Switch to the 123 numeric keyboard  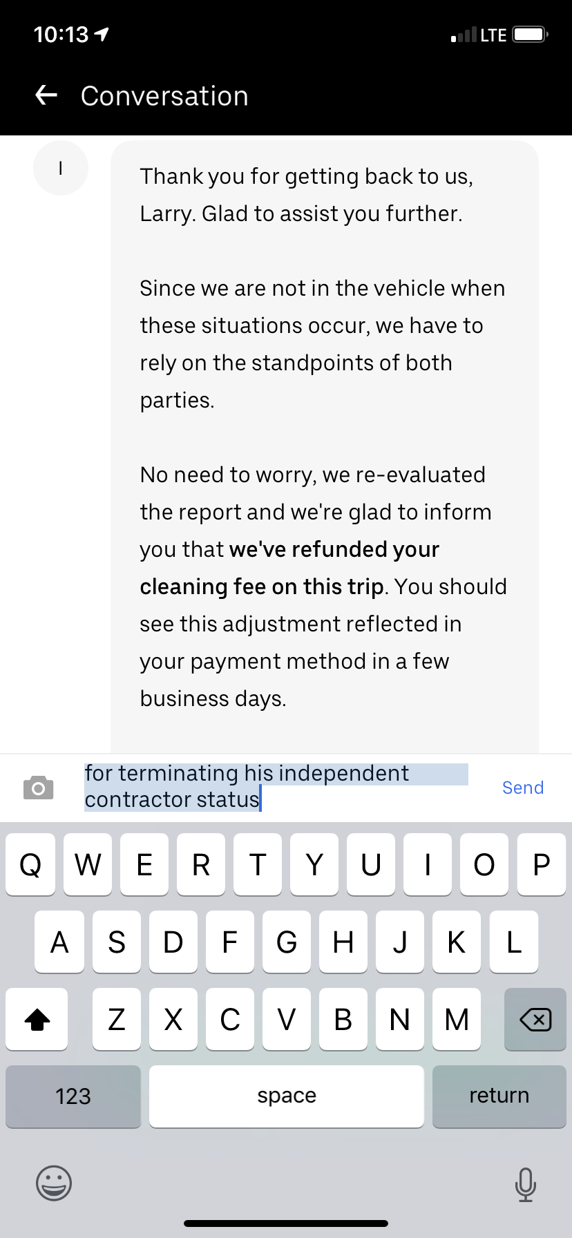pyautogui.click(x=73, y=1096)
